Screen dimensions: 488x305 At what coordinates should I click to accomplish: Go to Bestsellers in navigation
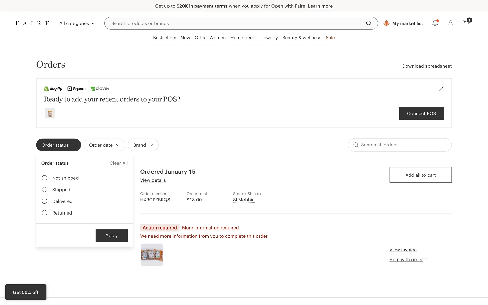tap(164, 38)
